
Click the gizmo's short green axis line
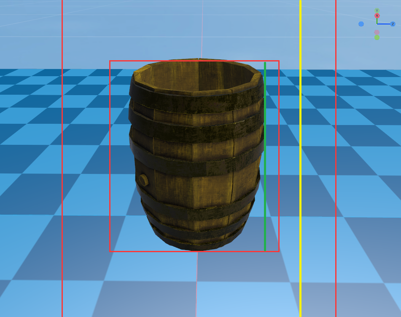tap(377, 21)
